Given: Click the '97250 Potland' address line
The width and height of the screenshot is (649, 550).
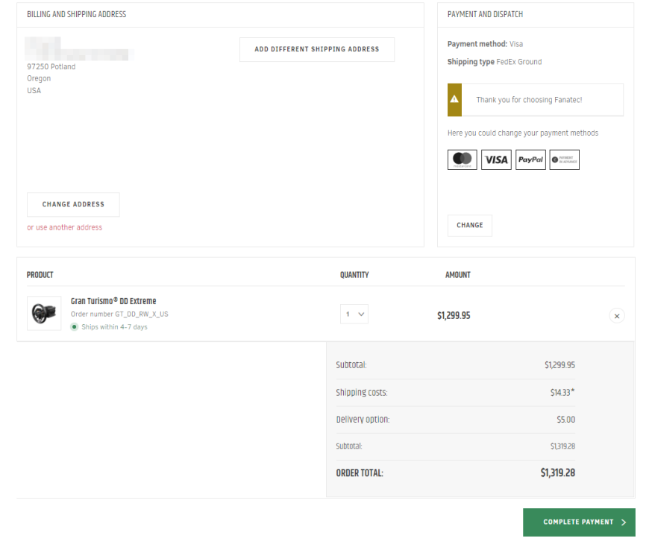Looking at the screenshot, I should tap(51, 66).
